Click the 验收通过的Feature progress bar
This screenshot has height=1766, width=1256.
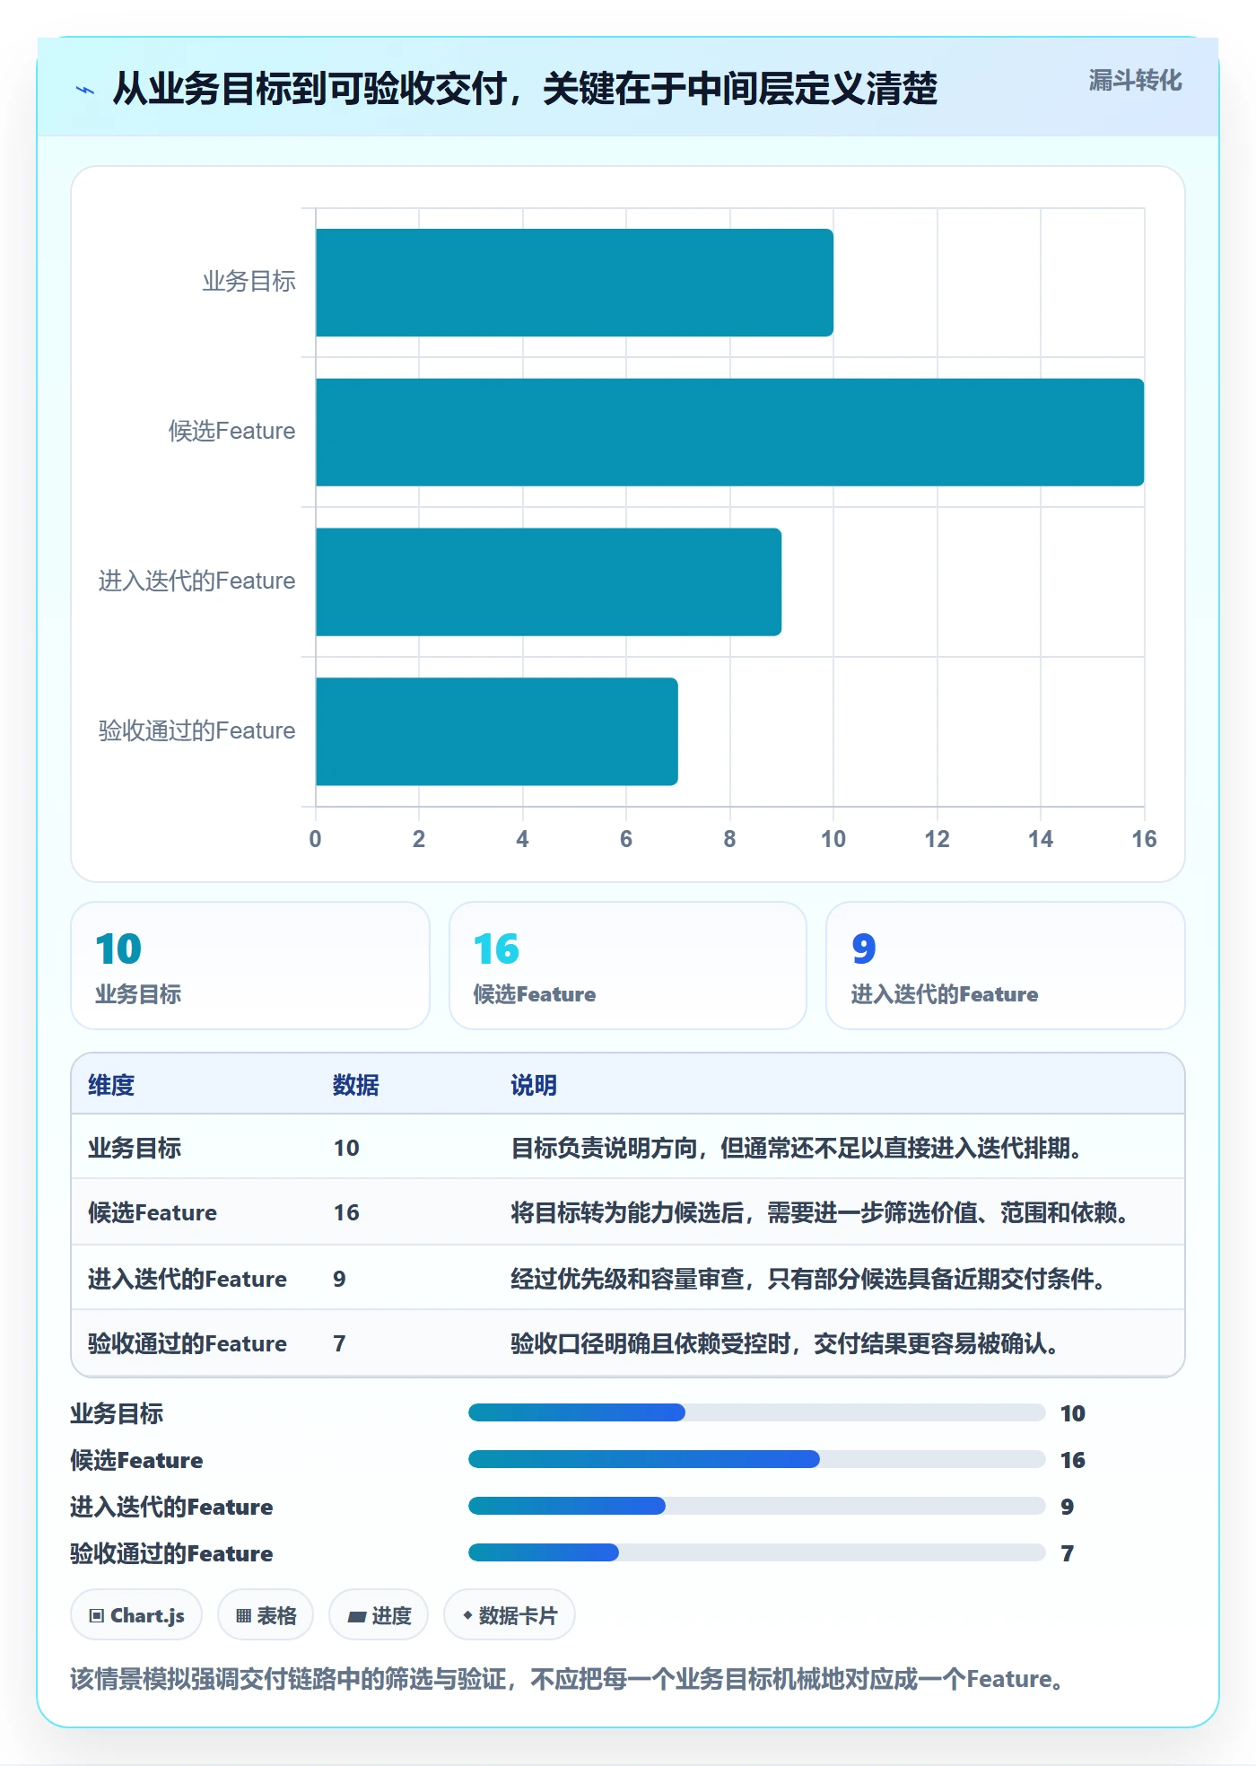[756, 1552]
